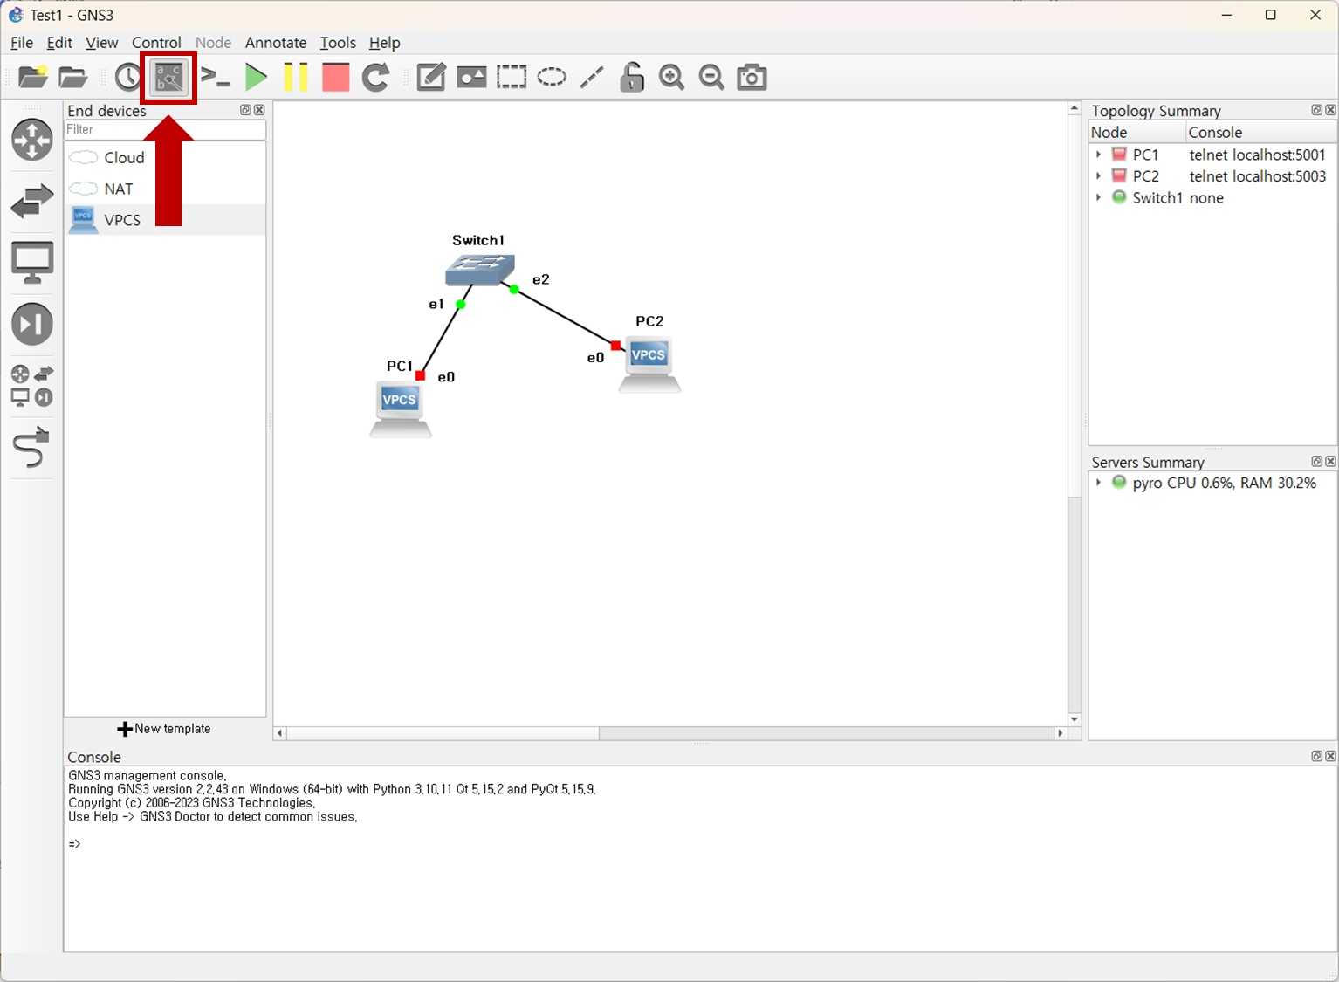Click the Open project folder icon
This screenshot has width=1339, height=982.
coord(73,77)
